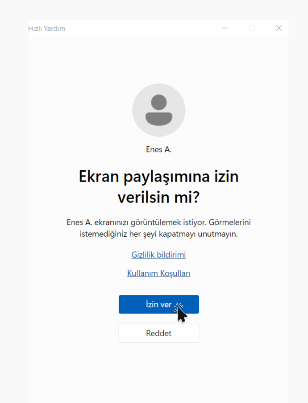The width and height of the screenshot is (308, 403).
Task: Decline sharing with the Reddet button
Action: point(159,333)
